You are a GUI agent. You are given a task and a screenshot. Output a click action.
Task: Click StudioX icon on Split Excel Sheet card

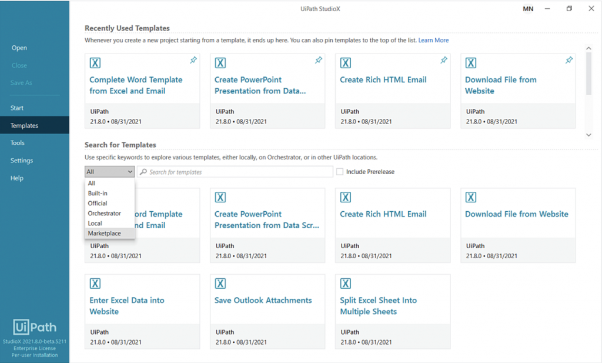point(346,284)
